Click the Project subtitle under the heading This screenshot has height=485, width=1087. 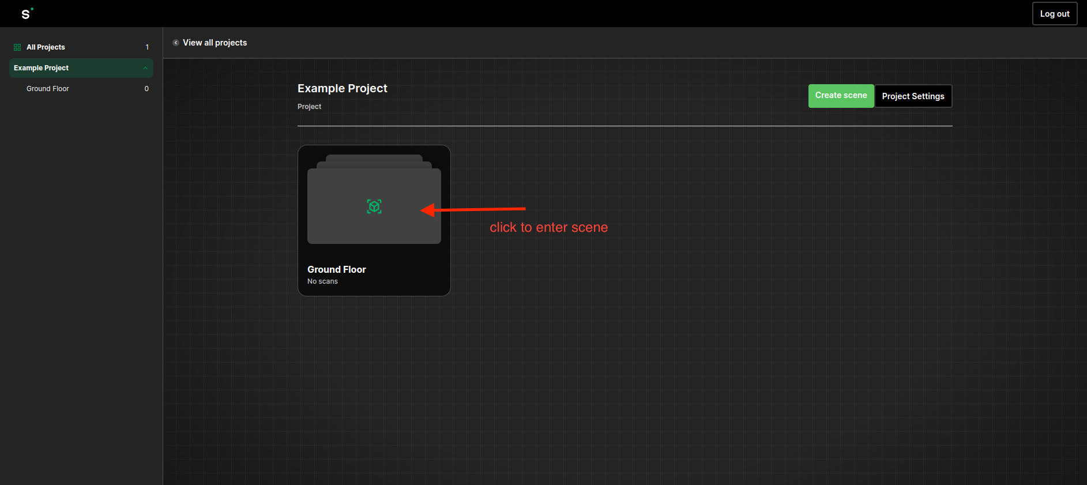click(309, 107)
